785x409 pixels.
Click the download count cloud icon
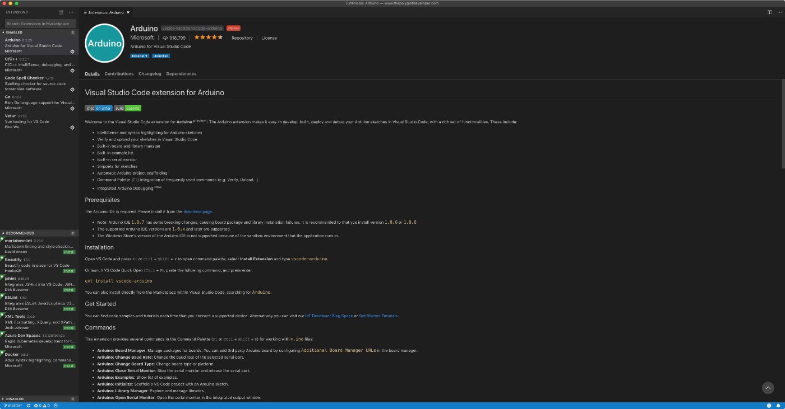click(165, 38)
